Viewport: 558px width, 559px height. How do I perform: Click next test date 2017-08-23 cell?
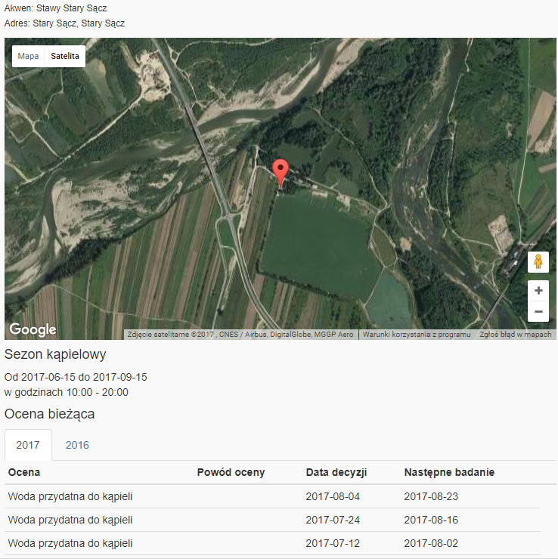[431, 496]
